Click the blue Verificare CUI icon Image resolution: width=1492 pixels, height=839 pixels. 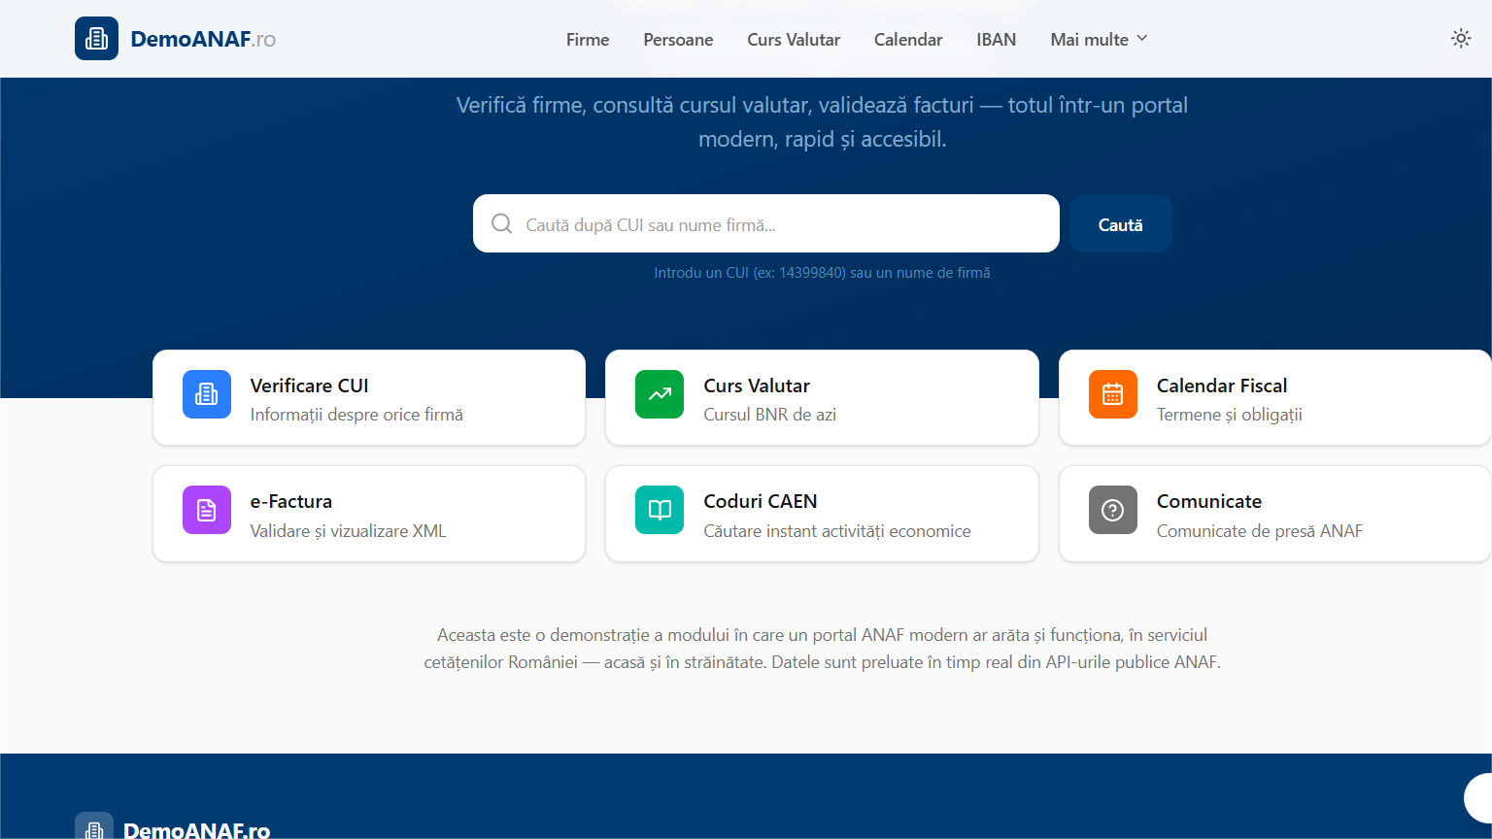(x=207, y=394)
